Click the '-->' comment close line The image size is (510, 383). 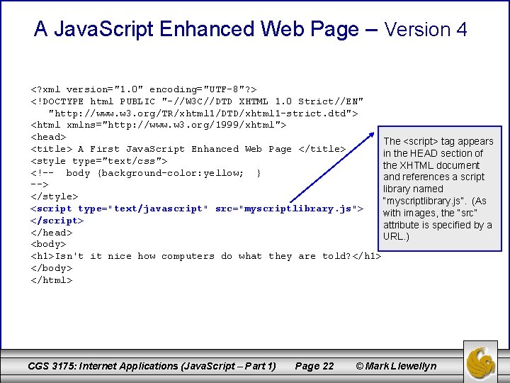[40, 184]
